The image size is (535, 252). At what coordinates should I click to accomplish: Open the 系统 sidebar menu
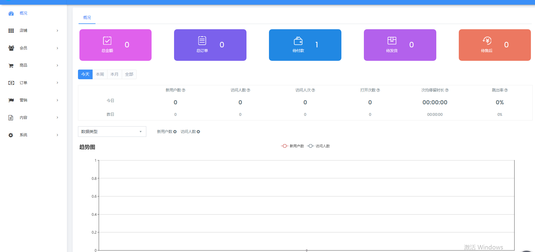point(34,135)
